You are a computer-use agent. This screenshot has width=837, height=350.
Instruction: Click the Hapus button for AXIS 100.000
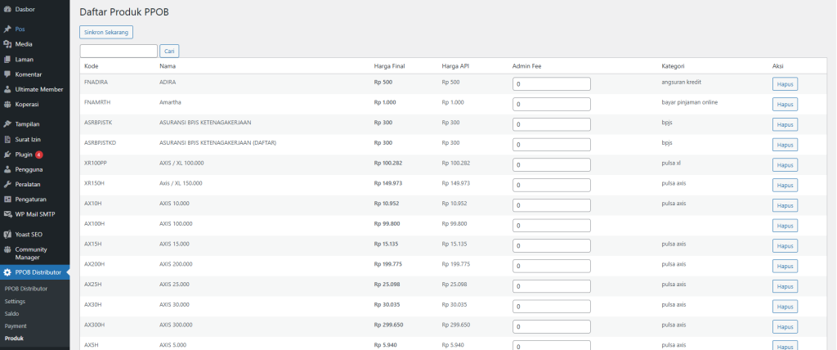(x=785, y=226)
